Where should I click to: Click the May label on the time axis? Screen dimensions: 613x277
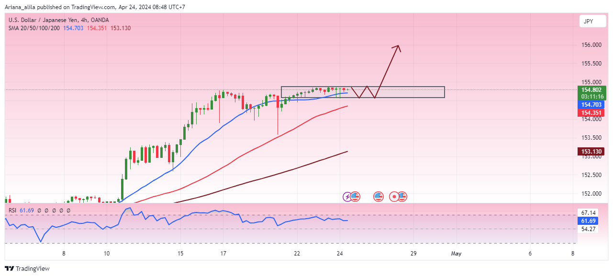(456, 254)
